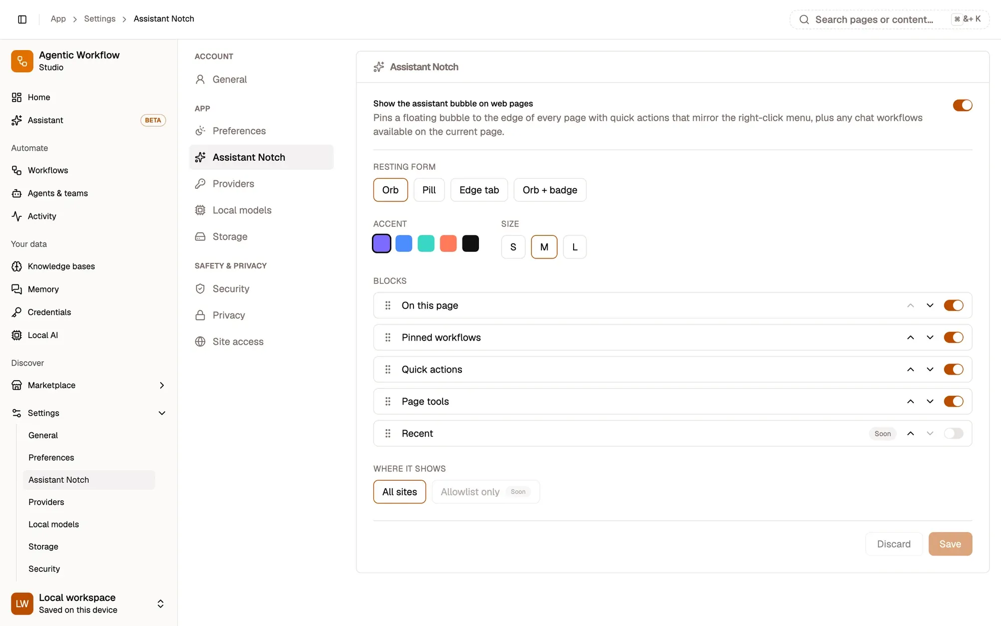The image size is (1001, 626).
Task: Move On this page block down
Action: pos(930,305)
